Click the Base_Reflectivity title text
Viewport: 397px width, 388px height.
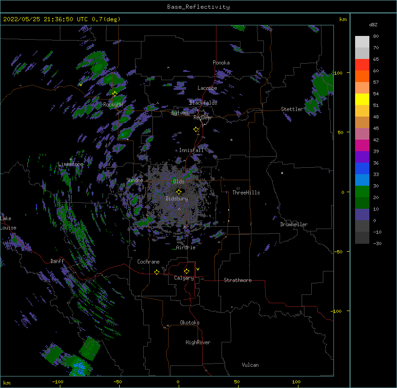pos(198,7)
